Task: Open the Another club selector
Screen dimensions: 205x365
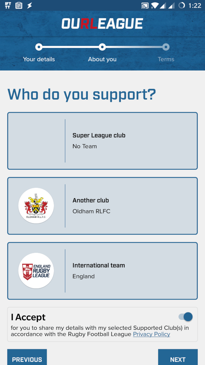Action: 102,206
